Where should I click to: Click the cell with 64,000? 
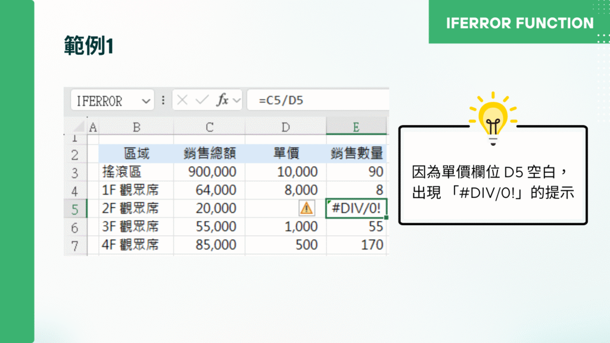[209, 190]
